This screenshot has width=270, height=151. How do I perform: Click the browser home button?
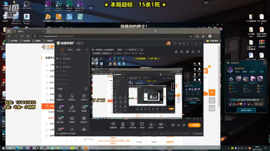28,36
